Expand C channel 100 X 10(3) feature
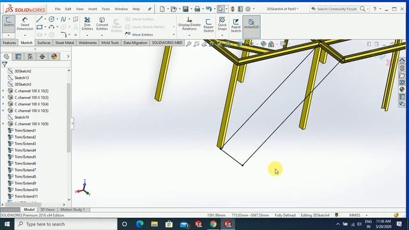The height and width of the screenshot is (230, 409). click(x=3, y=97)
